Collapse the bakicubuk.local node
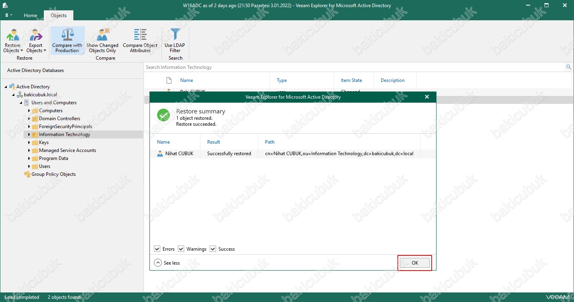Viewport: 574px width, 302px height. [x=14, y=95]
